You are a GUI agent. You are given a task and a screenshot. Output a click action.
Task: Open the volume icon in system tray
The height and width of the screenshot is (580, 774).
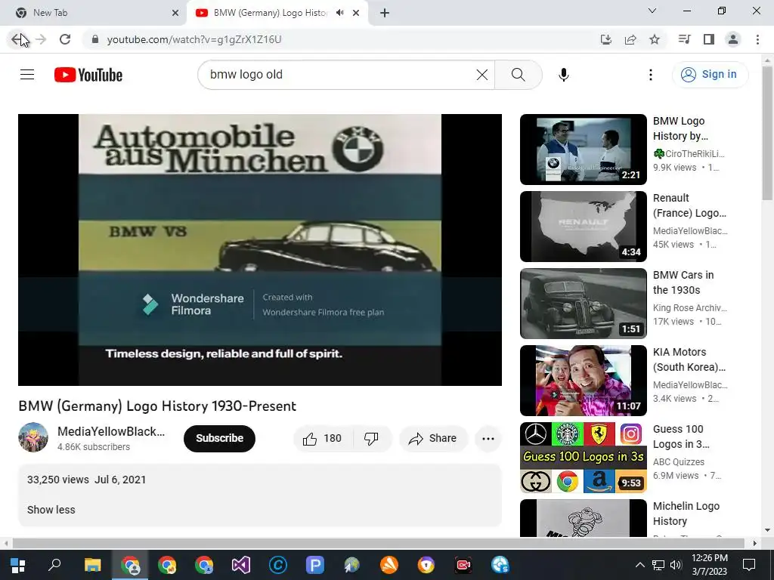(676, 565)
